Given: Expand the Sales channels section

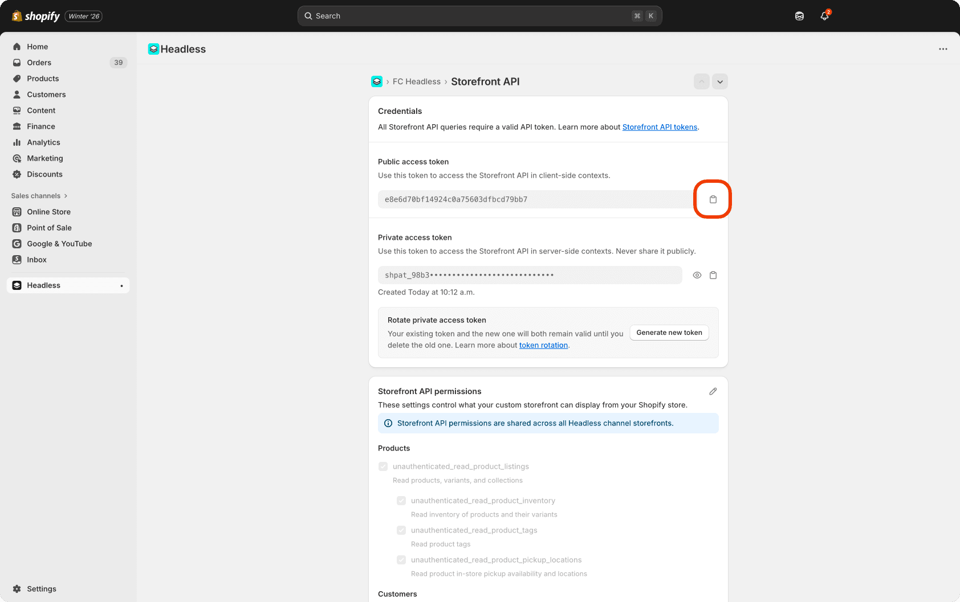Looking at the screenshot, I should click(x=39, y=196).
